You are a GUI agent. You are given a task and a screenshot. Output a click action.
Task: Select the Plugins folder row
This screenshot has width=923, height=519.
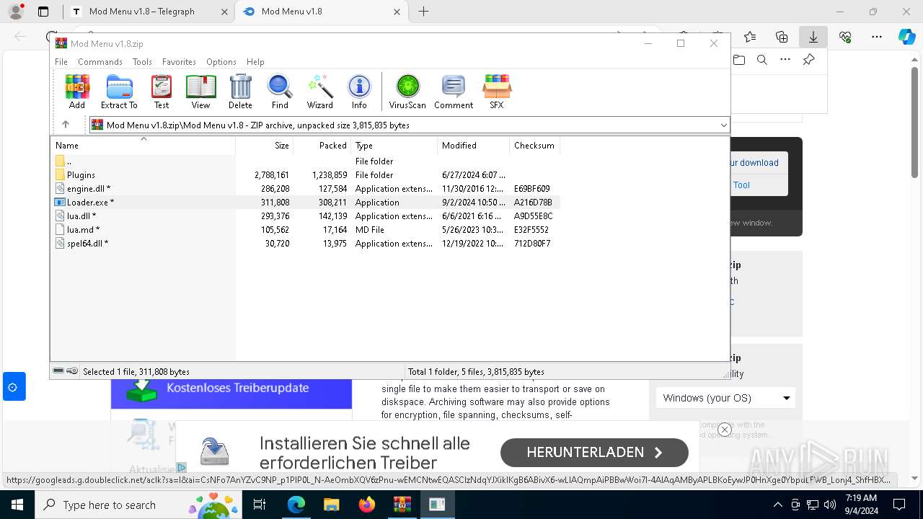pyautogui.click(x=305, y=175)
